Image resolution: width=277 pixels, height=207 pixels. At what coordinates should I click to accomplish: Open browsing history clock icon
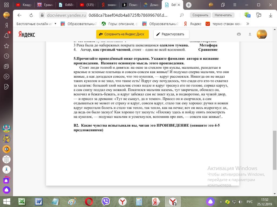coord(6,56)
